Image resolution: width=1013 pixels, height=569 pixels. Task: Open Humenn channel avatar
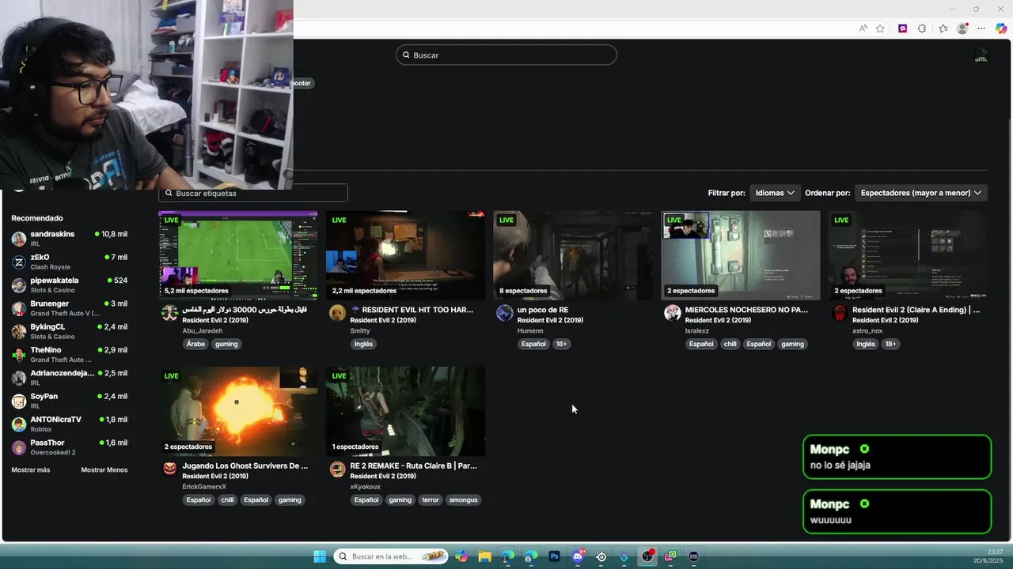(505, 313)
